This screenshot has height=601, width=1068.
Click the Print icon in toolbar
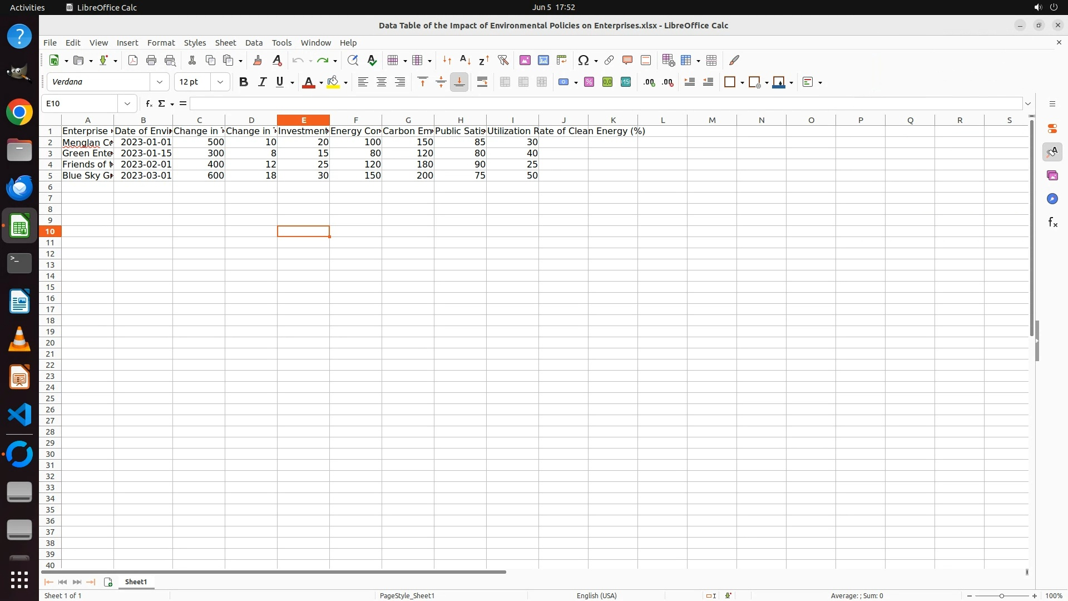click(x=151, y=60)
